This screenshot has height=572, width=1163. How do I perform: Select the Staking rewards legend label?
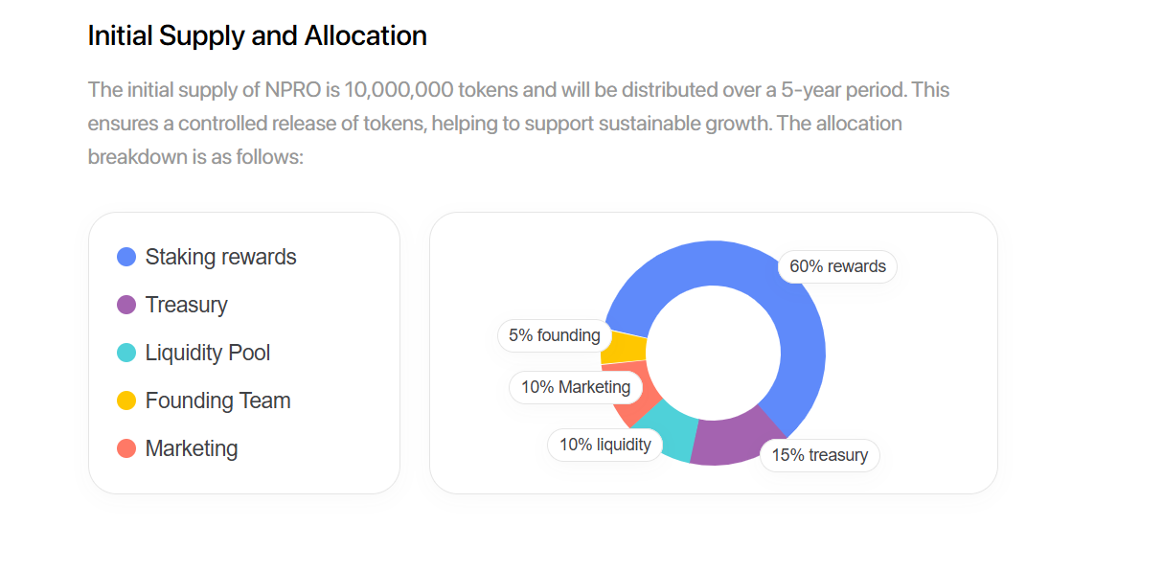point(220,257)
